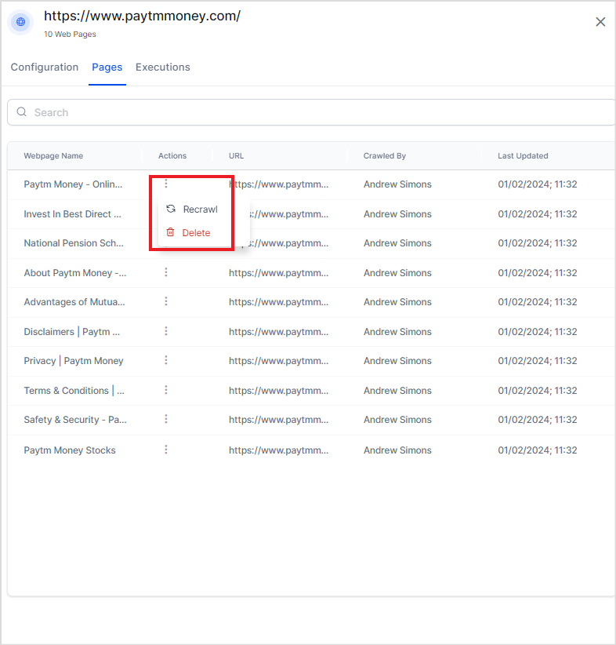The height and width of the screenshot is (645, 616).
Task: Click the Delete trash icon in the menu
Action: coord(171,233)
